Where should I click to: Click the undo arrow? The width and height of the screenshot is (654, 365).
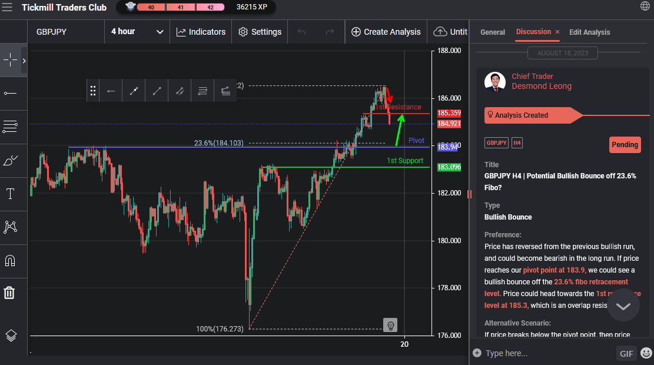302,32
